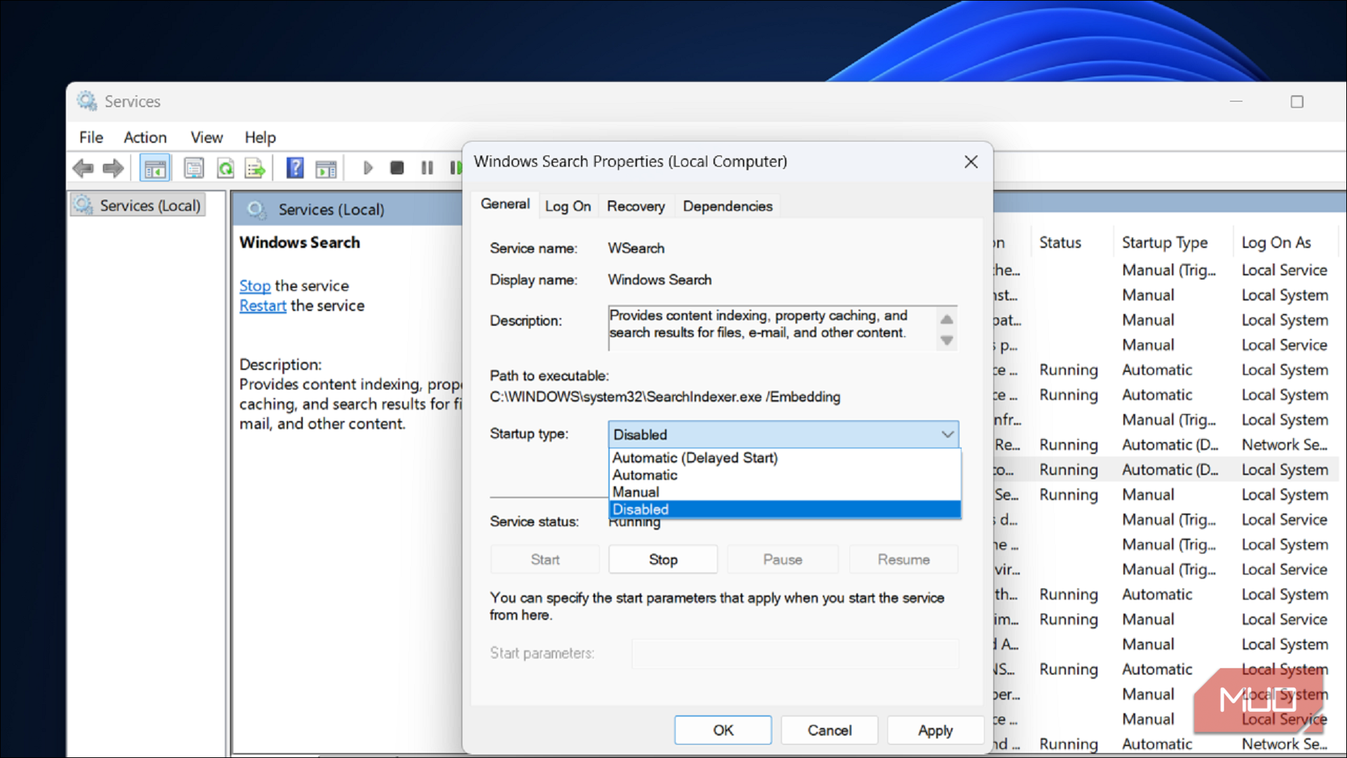
Task: Sort by Status column header
Action: click(x=1060, y=242)
